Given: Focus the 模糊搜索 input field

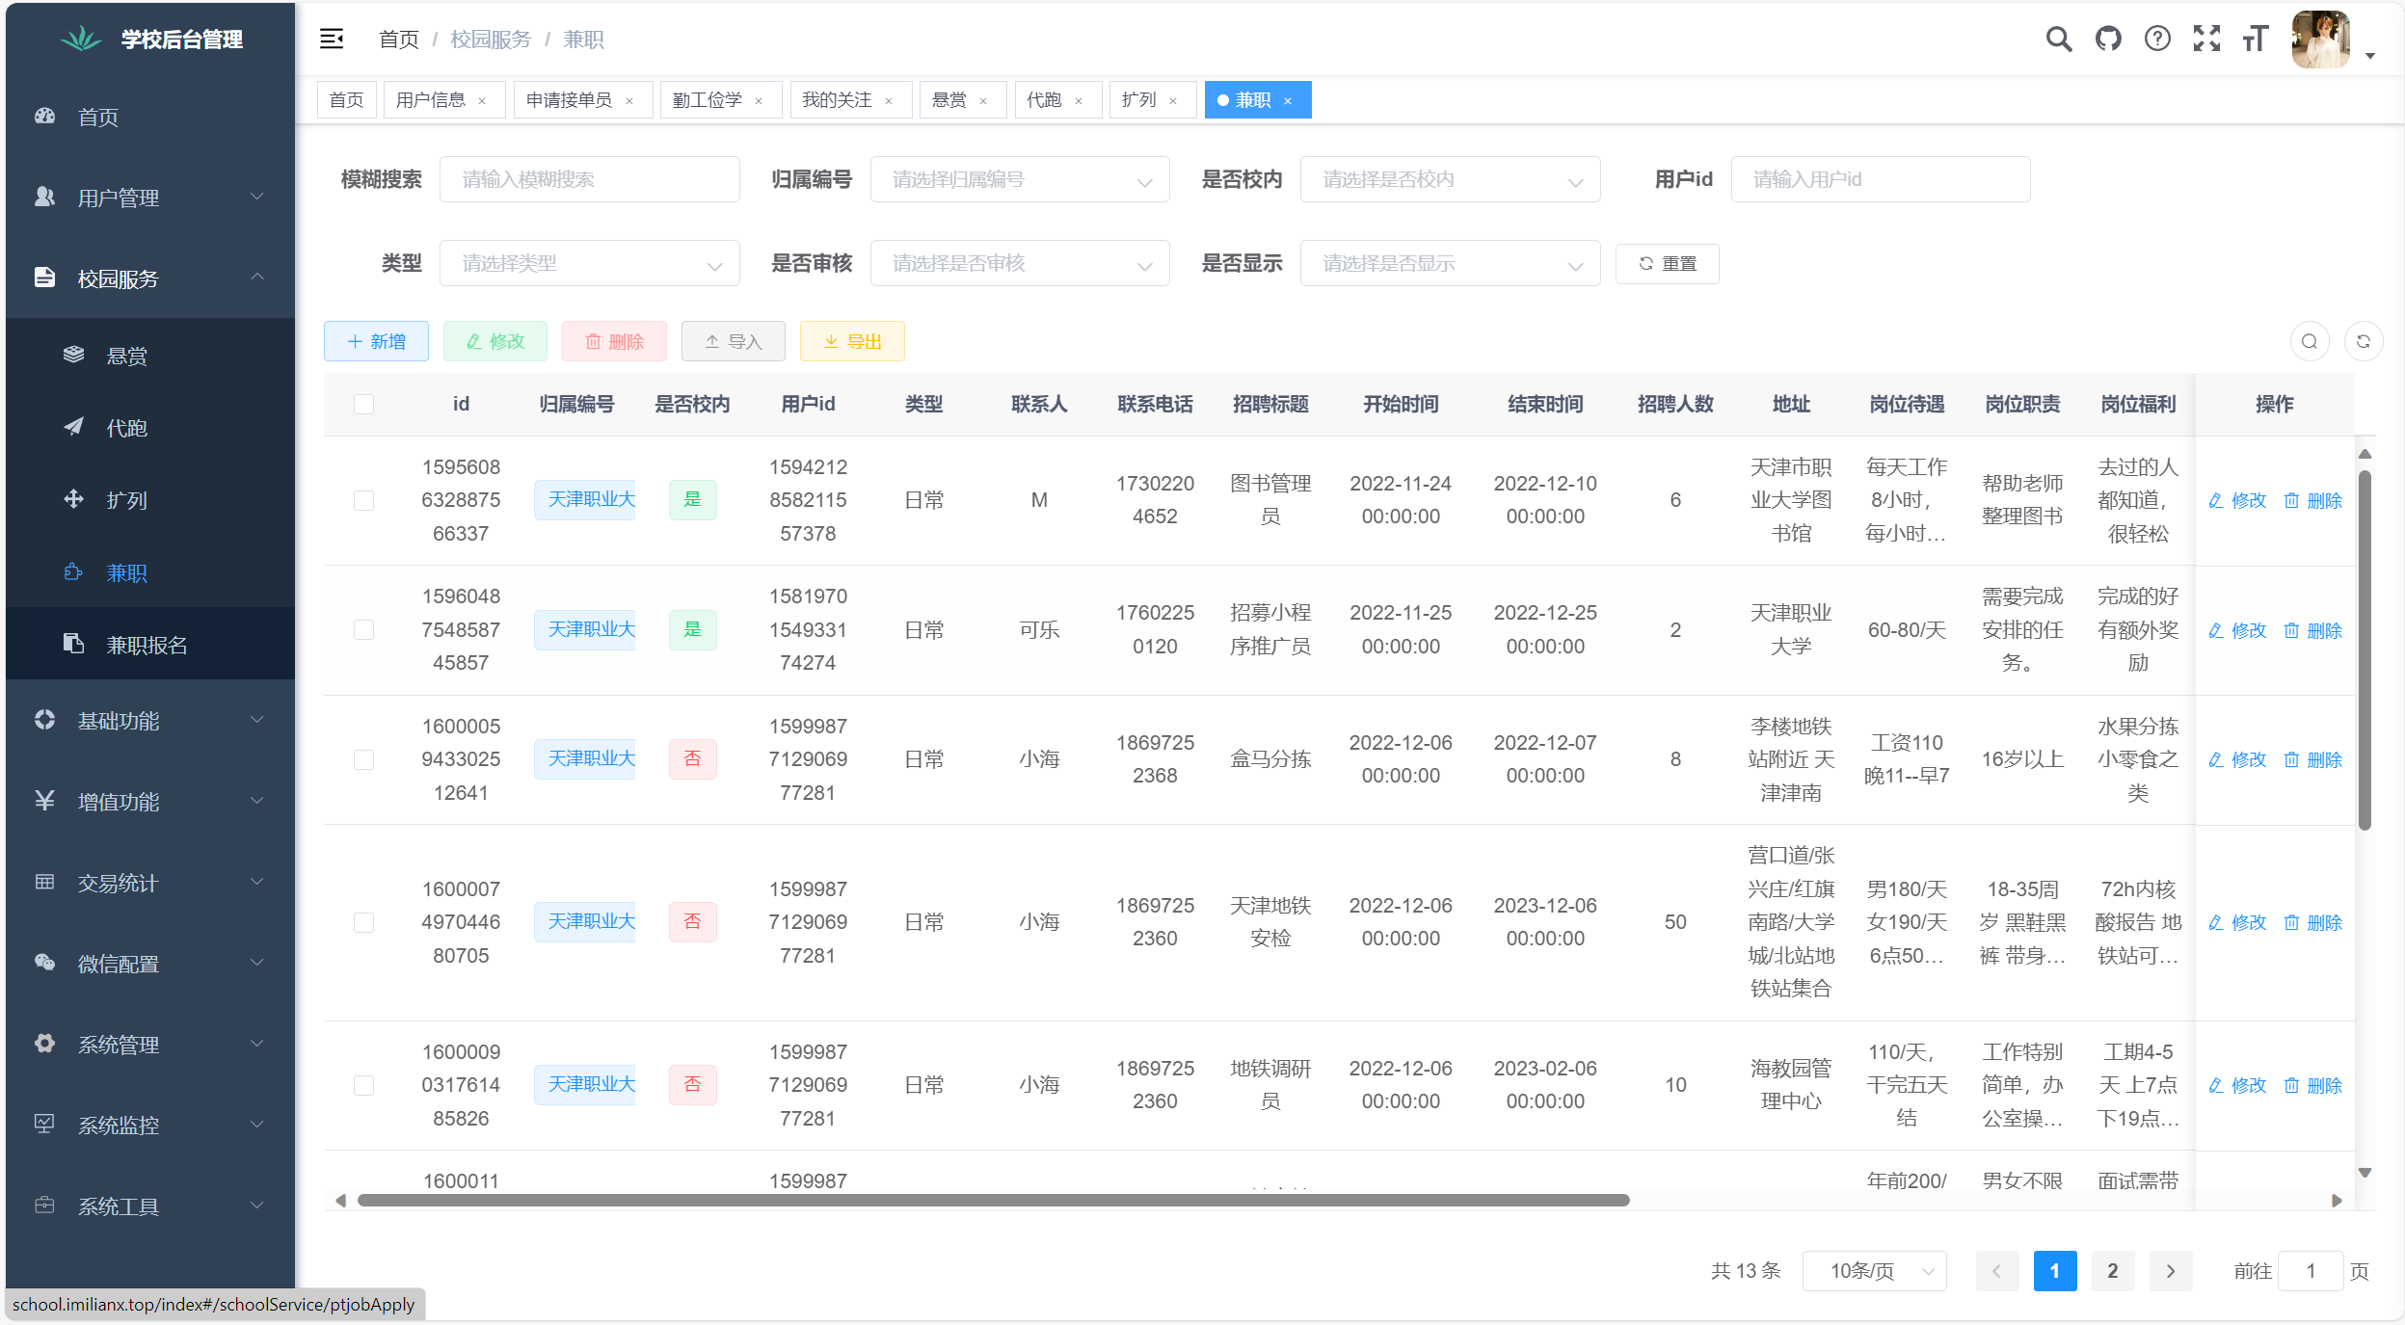Looking at the screenshot, I should pos(589,179).
